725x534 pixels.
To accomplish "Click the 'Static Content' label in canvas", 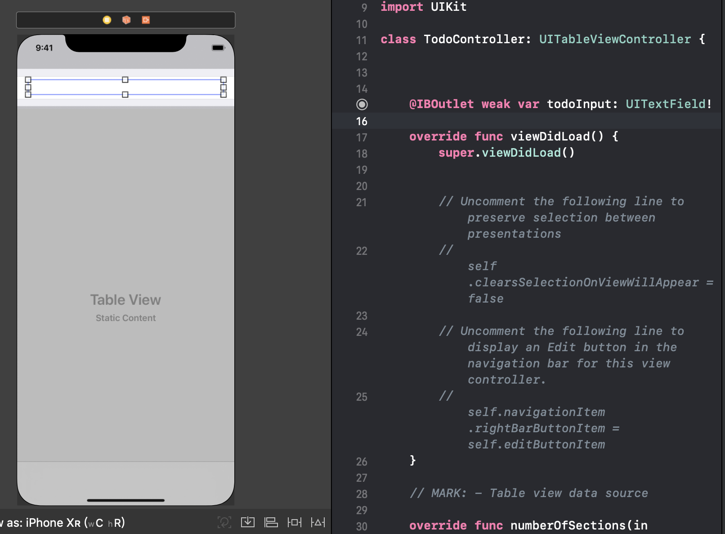I will (125, 318).
